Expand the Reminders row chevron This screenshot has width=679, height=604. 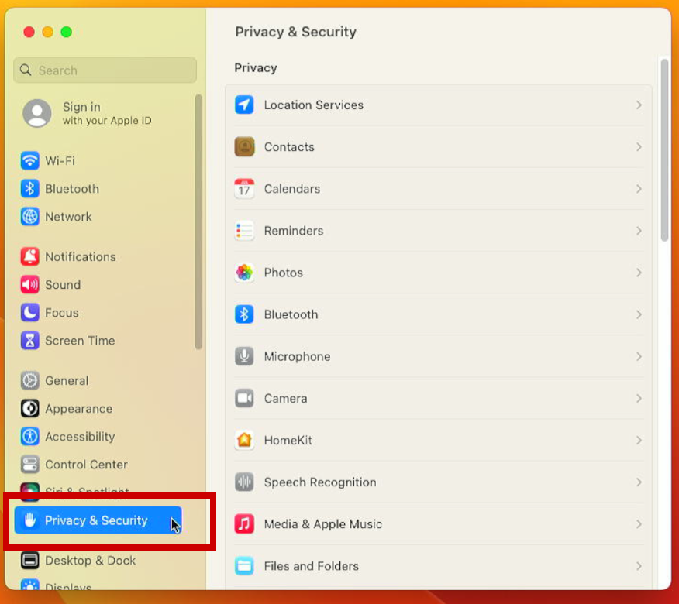639,231
